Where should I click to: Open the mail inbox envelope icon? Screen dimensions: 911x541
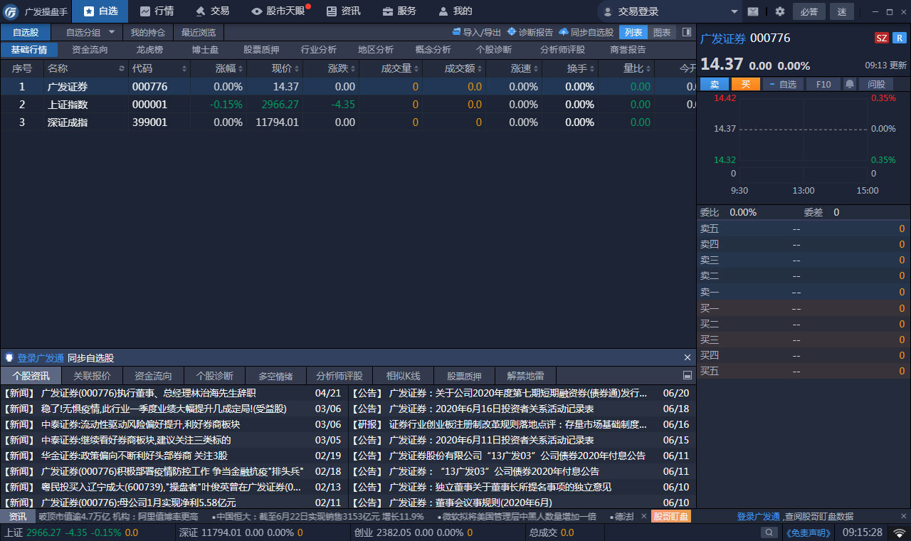click(753, 11)
